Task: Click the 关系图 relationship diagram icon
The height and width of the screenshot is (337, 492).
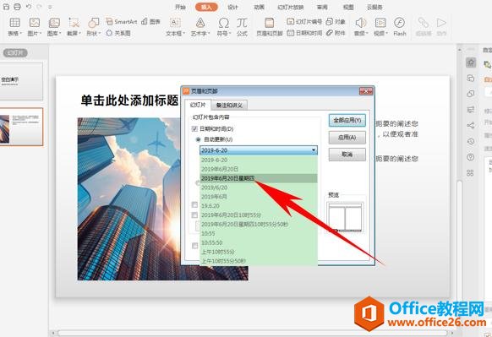Action: (x=118, y=33)
